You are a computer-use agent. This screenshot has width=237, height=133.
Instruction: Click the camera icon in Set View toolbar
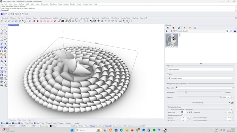(63, 21)
